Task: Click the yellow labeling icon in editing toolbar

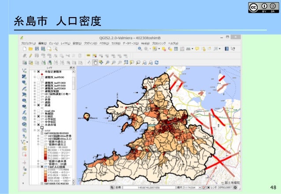Action: (x=88, y=56)
